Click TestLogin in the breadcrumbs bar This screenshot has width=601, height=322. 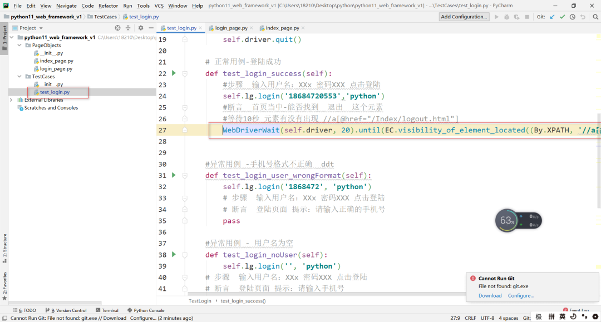pos(199,300)
